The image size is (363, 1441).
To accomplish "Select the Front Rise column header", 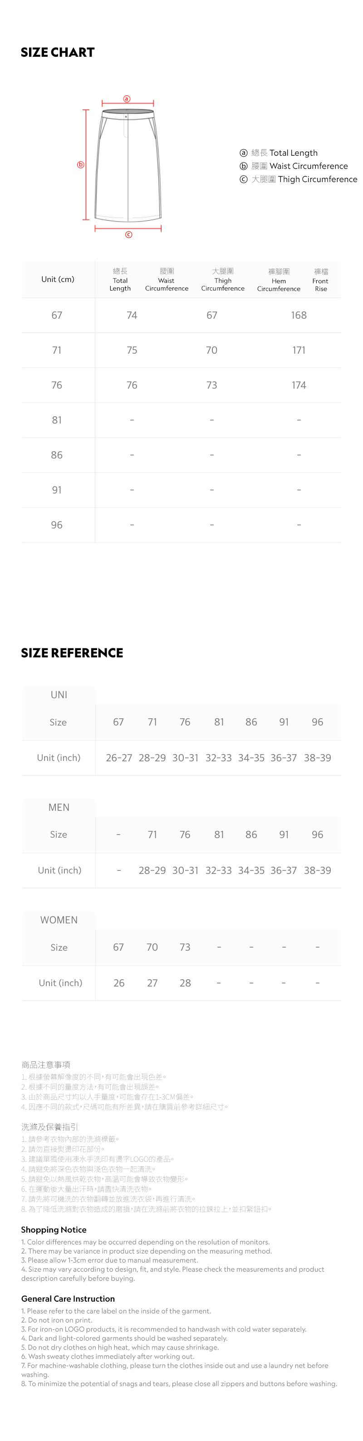I will (x=320, y=280).
